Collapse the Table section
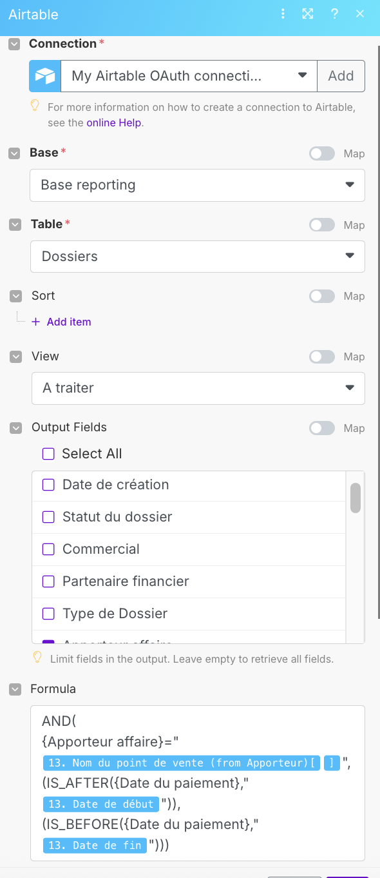This screenshot has width=380, height=878. coord(15,225)
